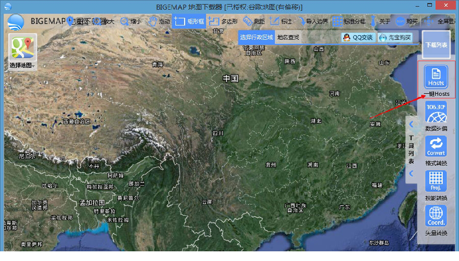Click the 广东 province label
This screenshot has height=261, width=459.
[344, 207]
